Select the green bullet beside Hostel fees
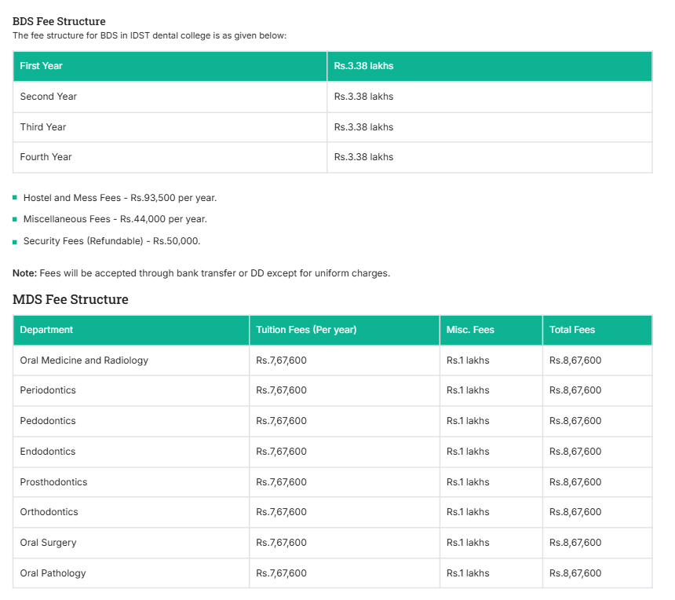This screenshot has height=600, width=675. 14,198
